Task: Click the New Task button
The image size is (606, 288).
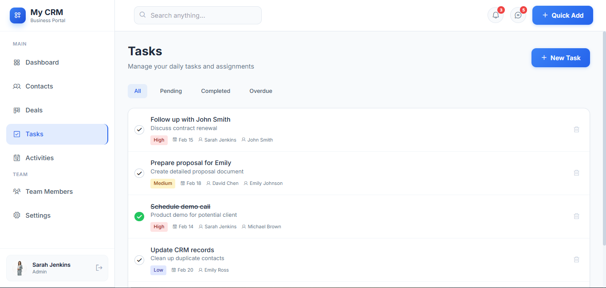Action: point(560,58)
